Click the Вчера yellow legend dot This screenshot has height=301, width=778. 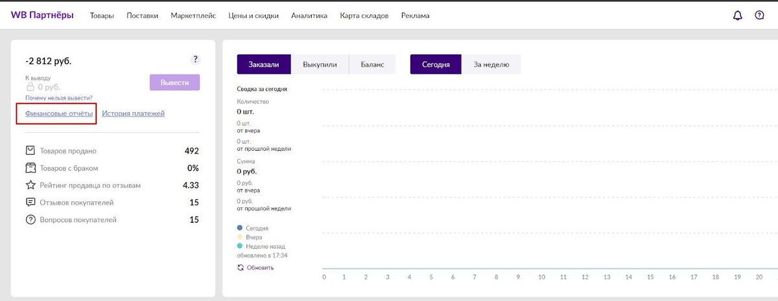point(240,237)
